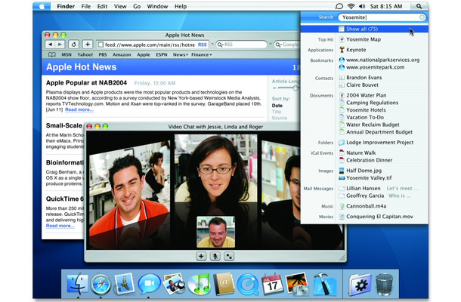Open Image Capture camera icon in Dock
The image size is (461, 302).
[x=297, y=284]
